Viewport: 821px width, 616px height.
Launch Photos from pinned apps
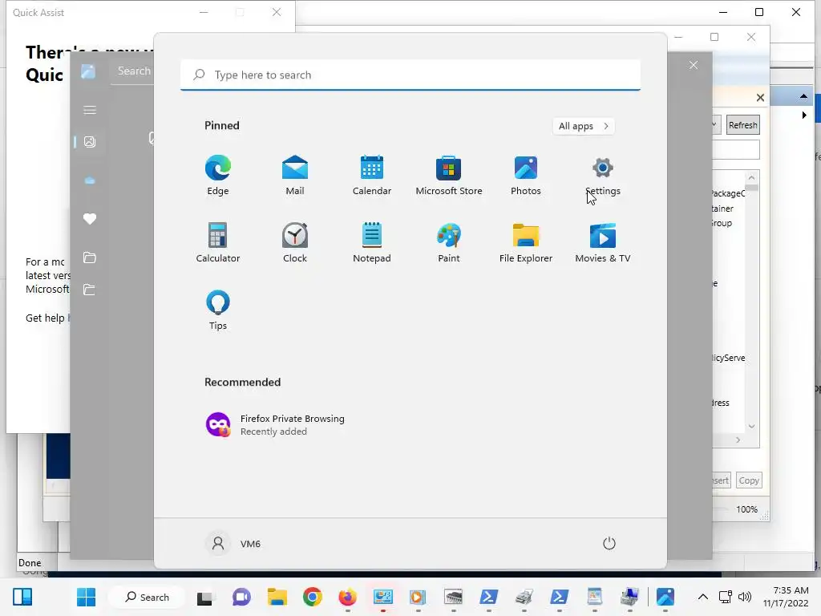[526, 175]
